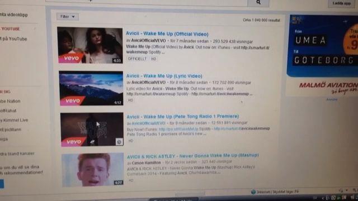Click the vevo logo on first thumbnail
This screenshot has height=201, width=358.
click(x=71, y=58)
